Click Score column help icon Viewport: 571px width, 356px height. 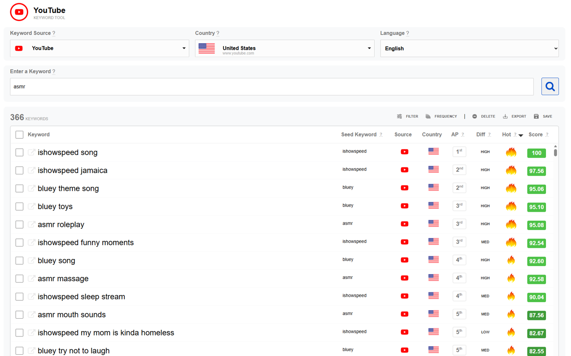click(547, 134)
